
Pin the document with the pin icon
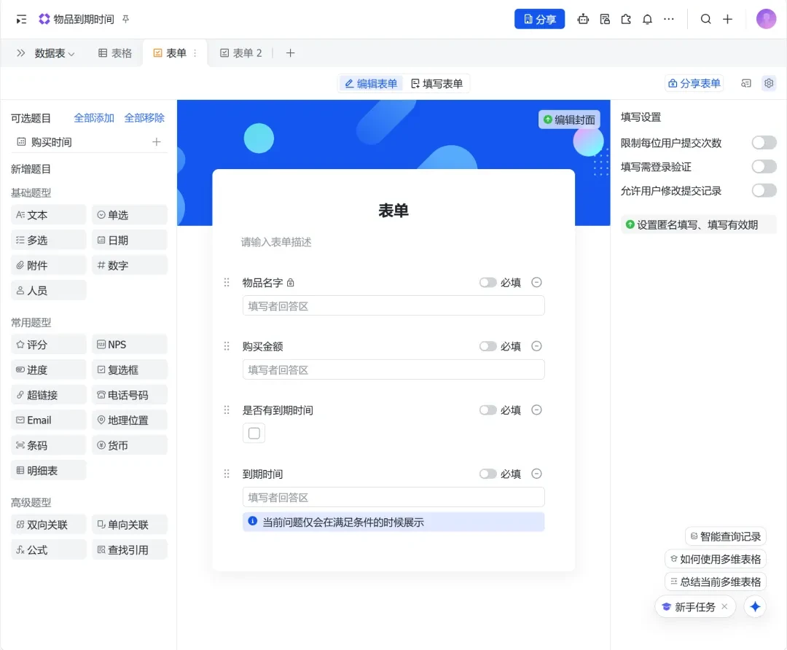point(126,19)
